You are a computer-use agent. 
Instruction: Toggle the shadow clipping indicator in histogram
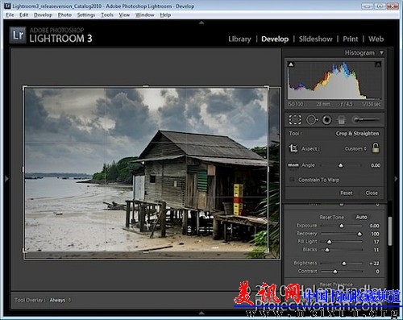pos(291,64)
